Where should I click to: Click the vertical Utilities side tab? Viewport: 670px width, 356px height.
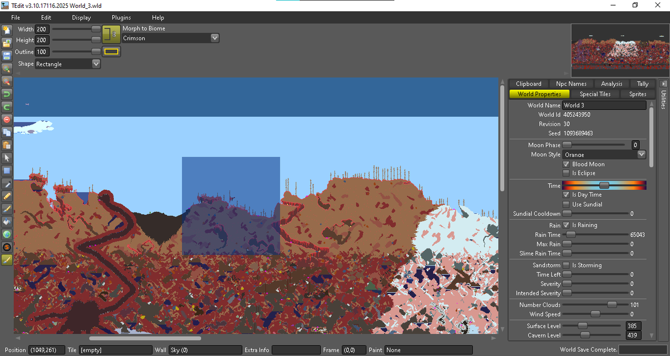[663, 99]
